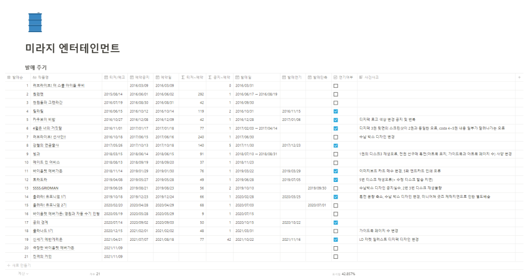Open the 발매순 number column header
The height and width of the screenshot is (280, 526).
pyautogui.click(x=15, y=77)
